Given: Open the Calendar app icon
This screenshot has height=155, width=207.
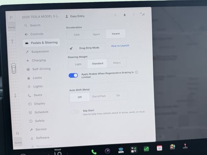Looking at the screenshot, I should pos(159,148).
